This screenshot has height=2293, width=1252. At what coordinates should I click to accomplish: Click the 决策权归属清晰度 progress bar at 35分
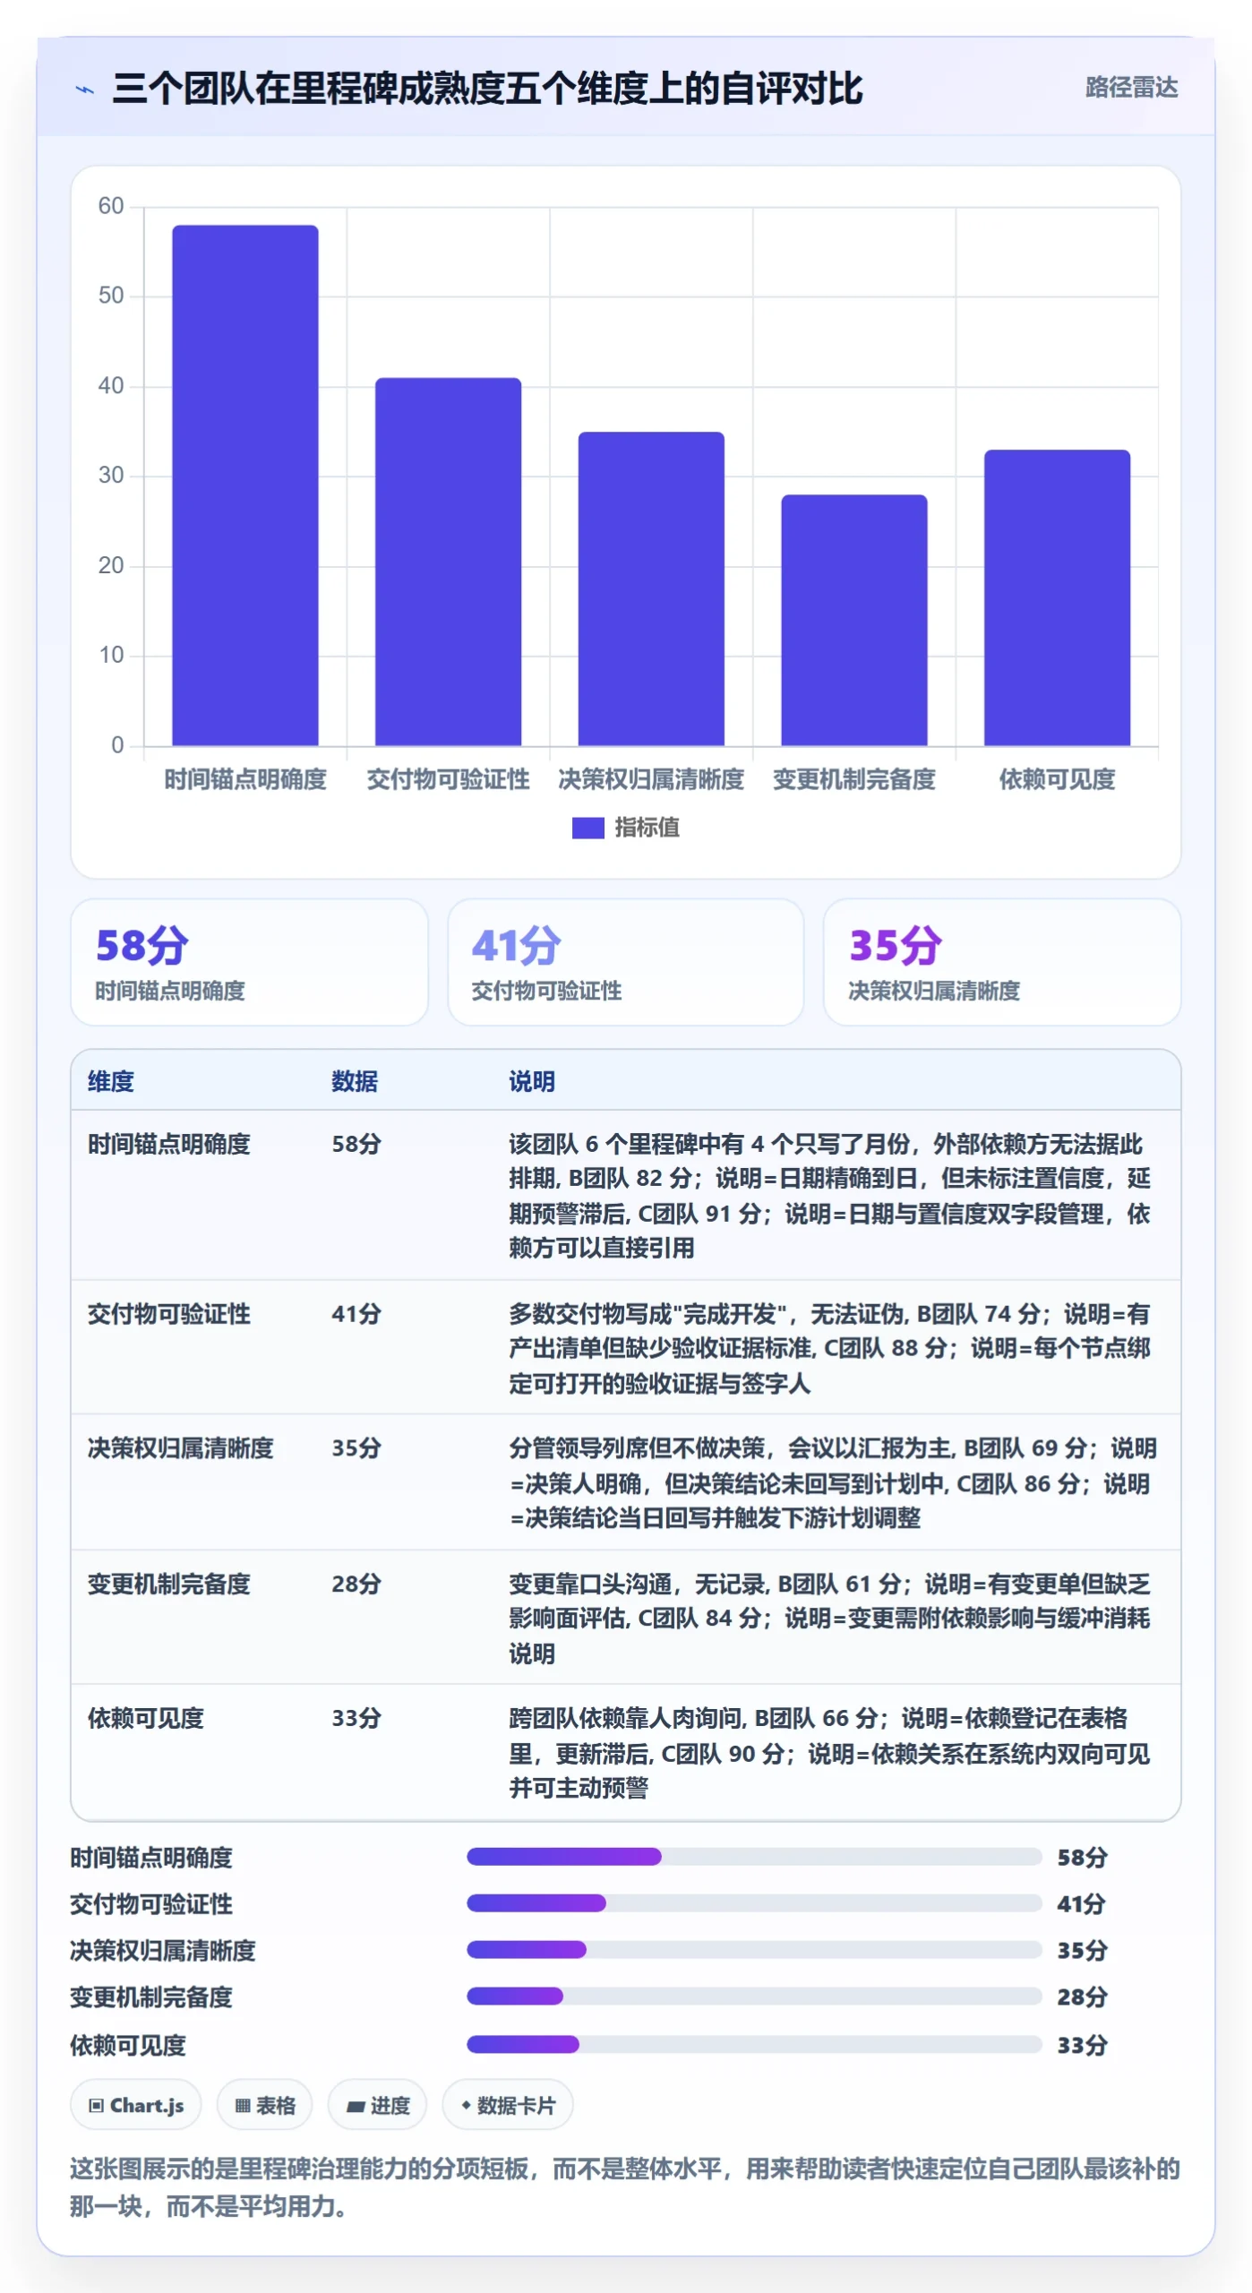(x=754, y=1949)
